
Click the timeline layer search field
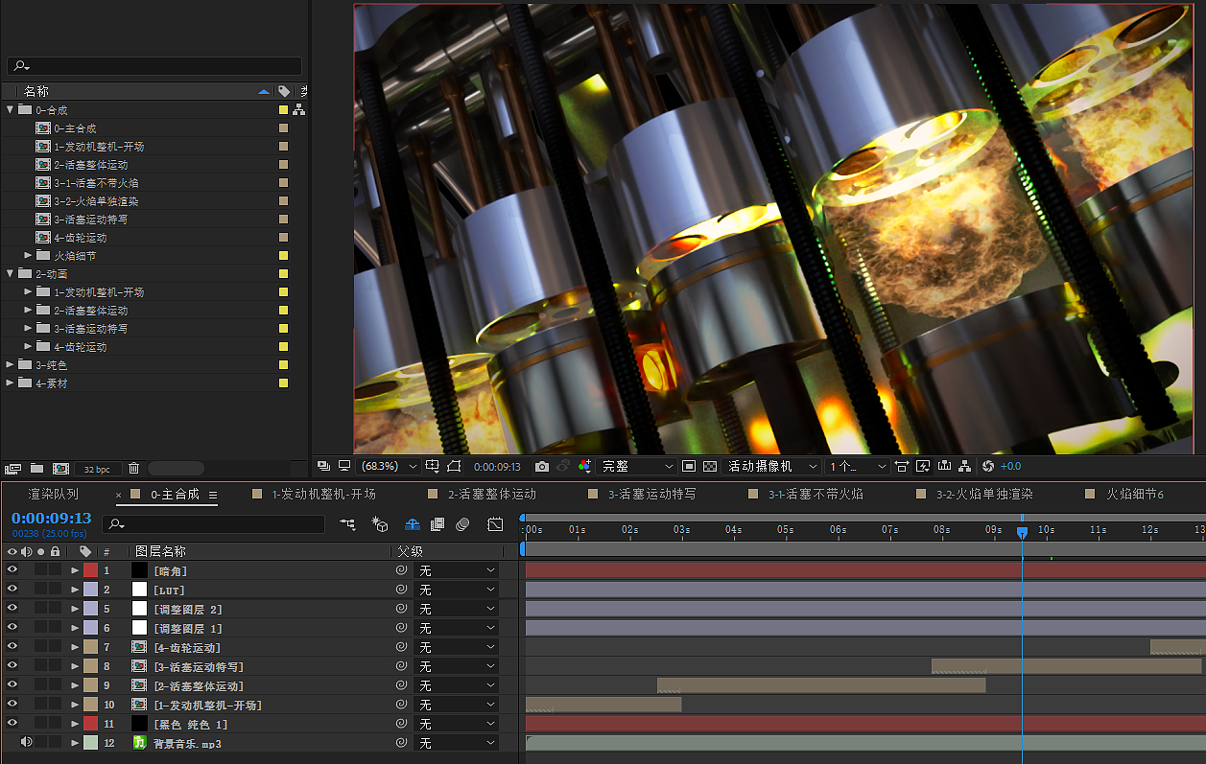pos(213,524)
